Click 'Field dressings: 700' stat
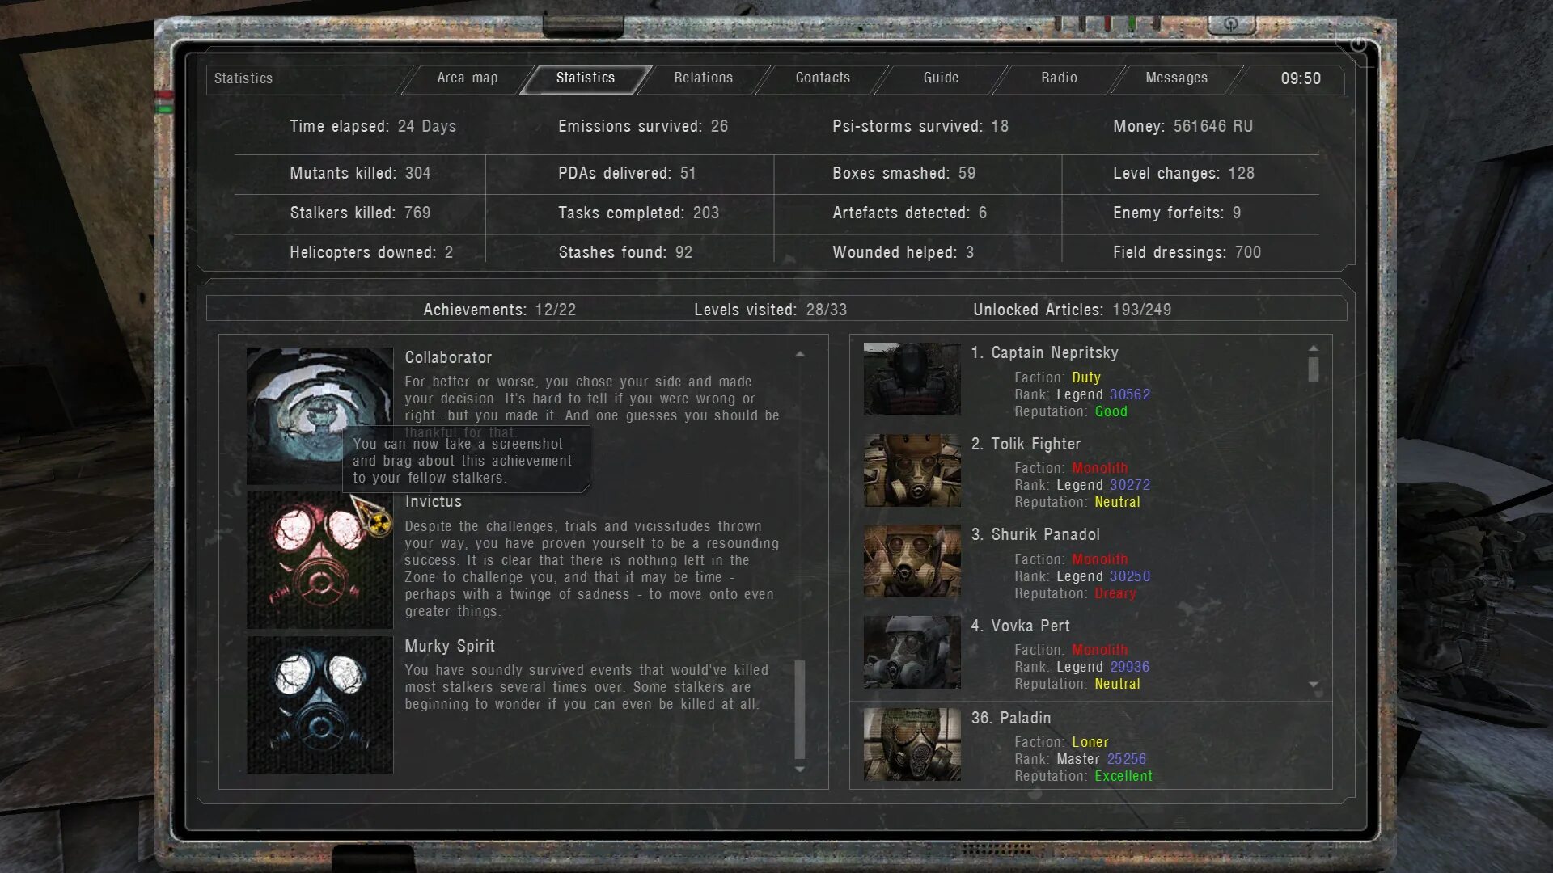1553x873 pixels. [x=1187, y=252]
